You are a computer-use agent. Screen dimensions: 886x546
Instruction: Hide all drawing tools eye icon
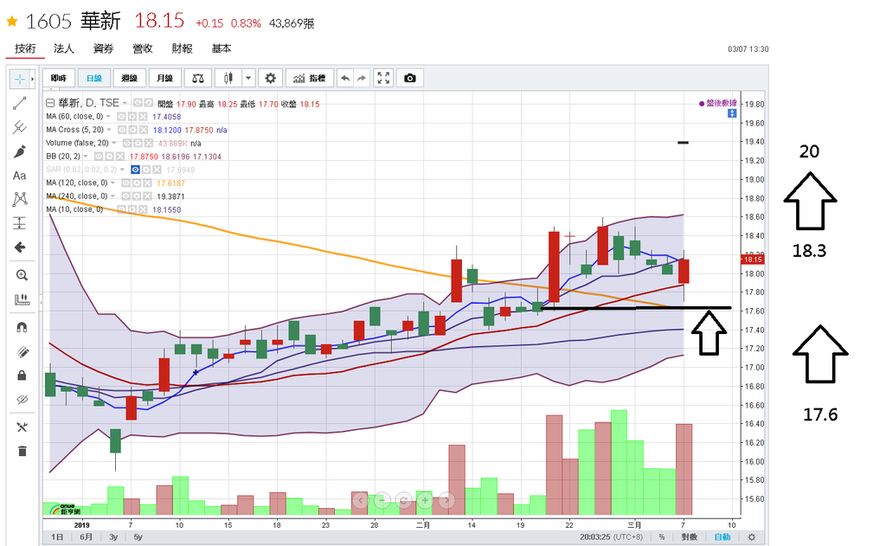(22, 400)
